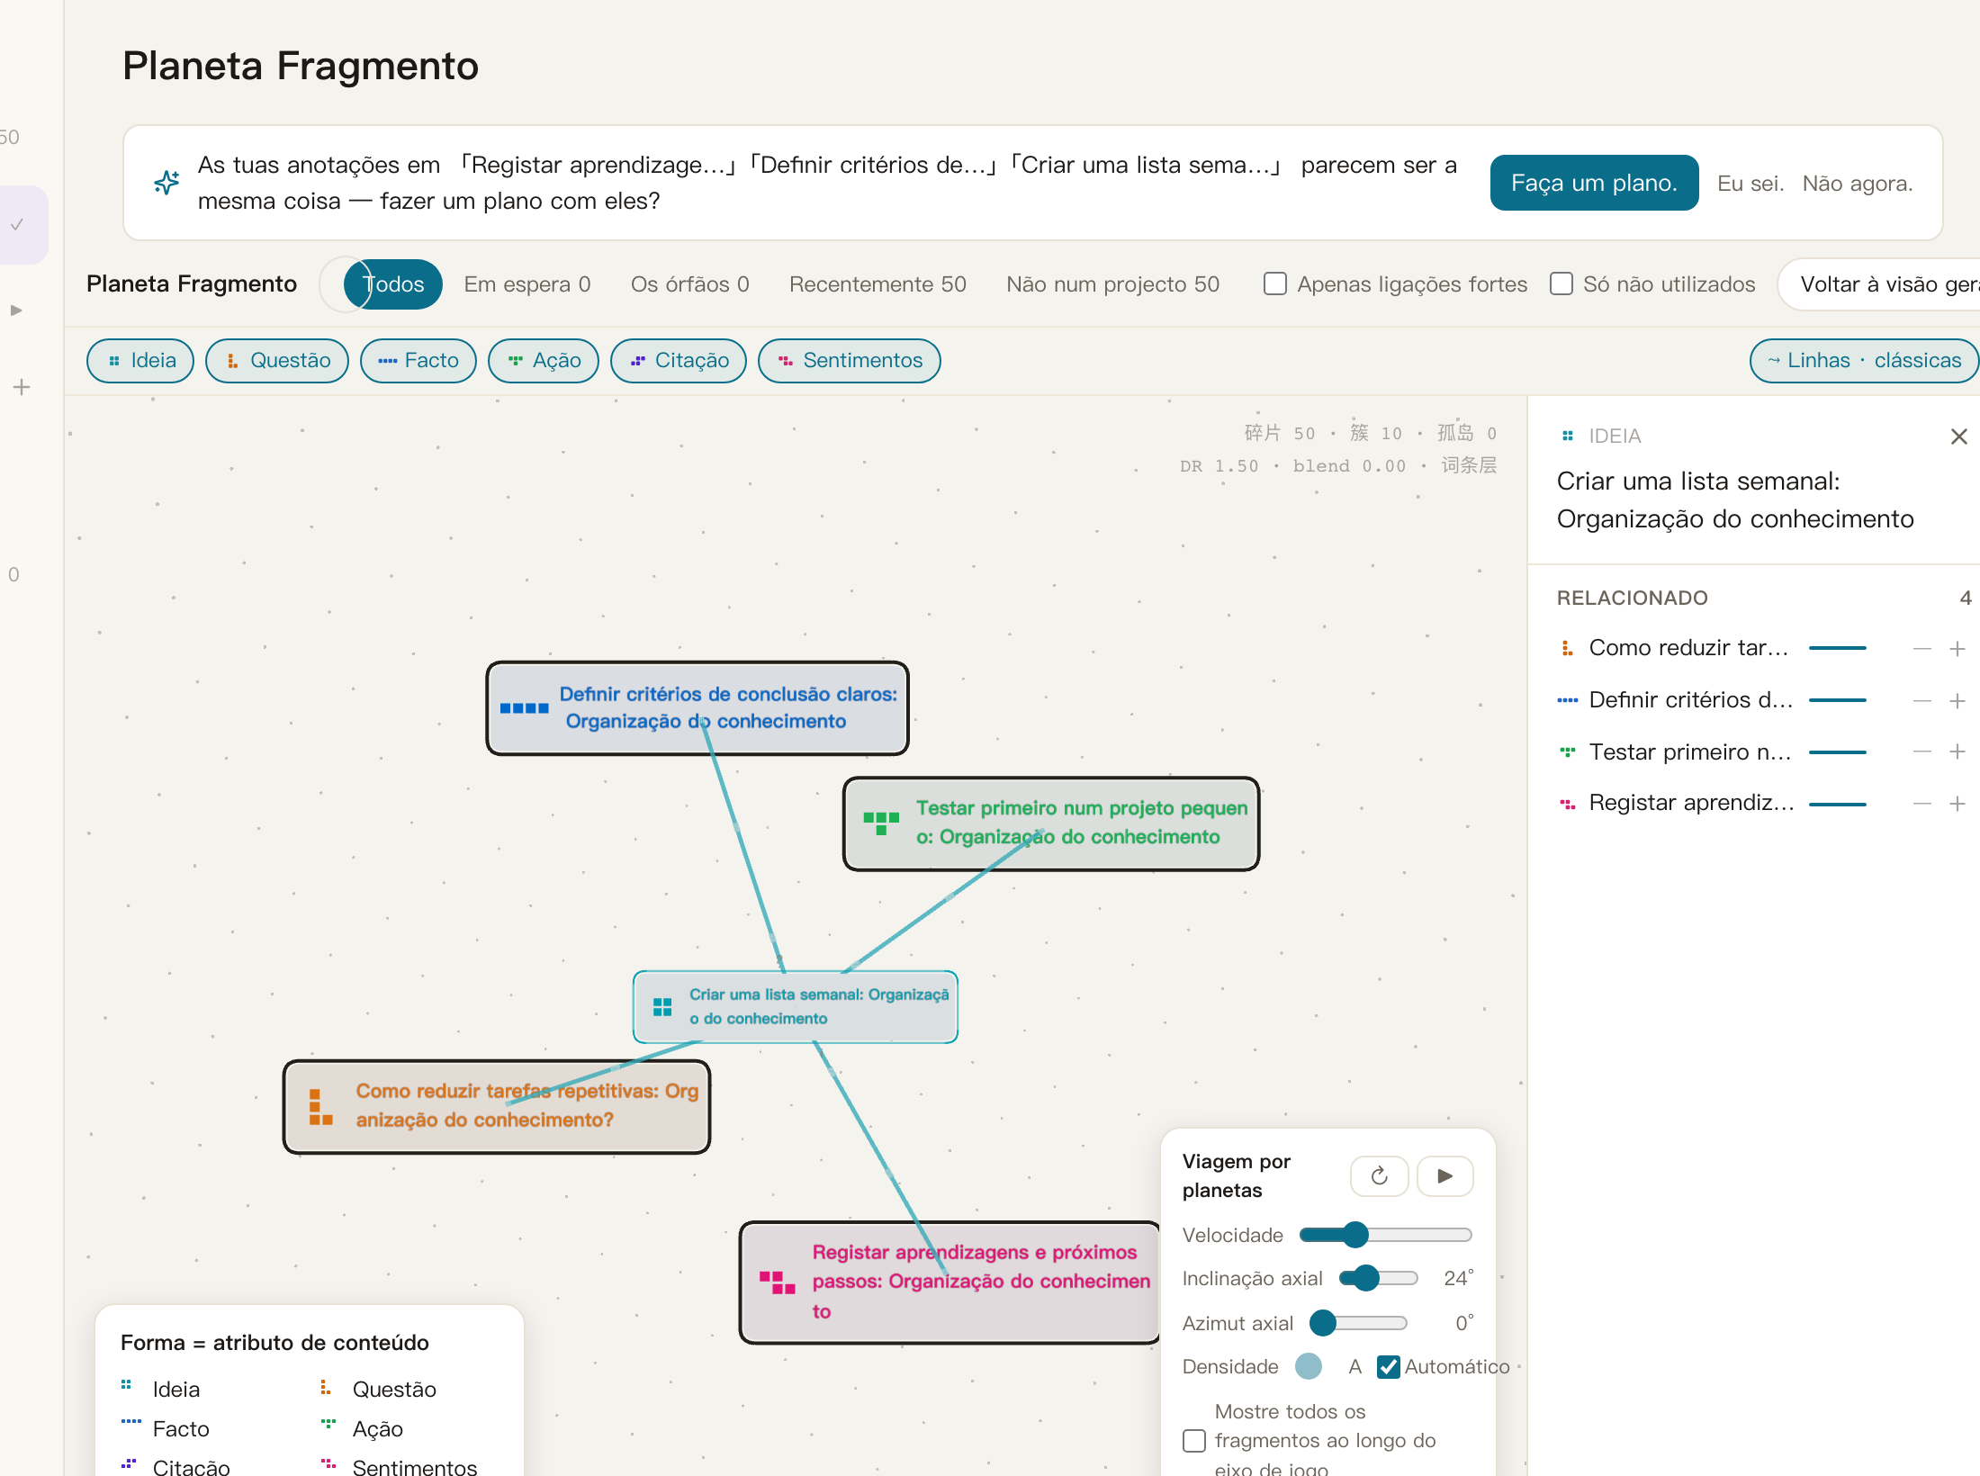Filter by Sentimentos type chip
This screenshot has width=1980, height=1476.
tap(850, 360)
